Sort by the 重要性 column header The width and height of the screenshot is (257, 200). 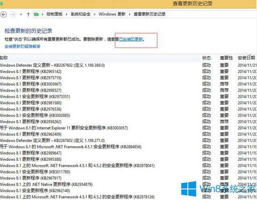click(x=227, y=57)
